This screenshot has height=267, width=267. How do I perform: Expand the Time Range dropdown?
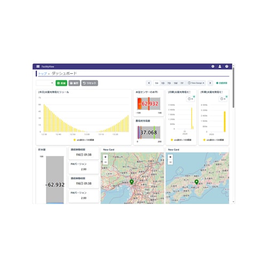pos(196,83)
